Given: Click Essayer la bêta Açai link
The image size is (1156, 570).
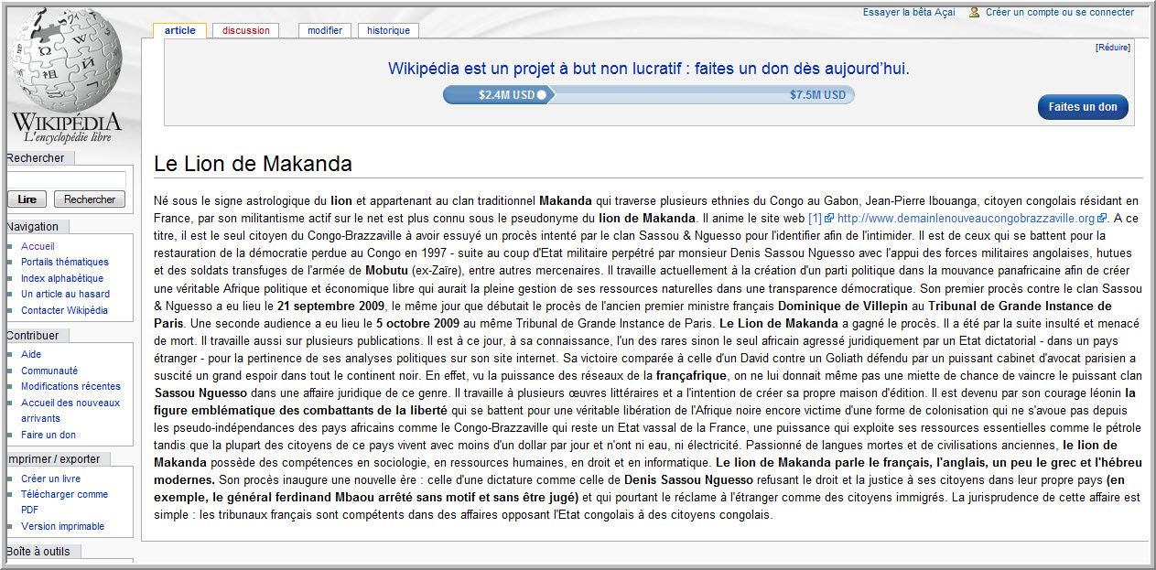Looking at the screenshot, I should (x=909, y=13).
